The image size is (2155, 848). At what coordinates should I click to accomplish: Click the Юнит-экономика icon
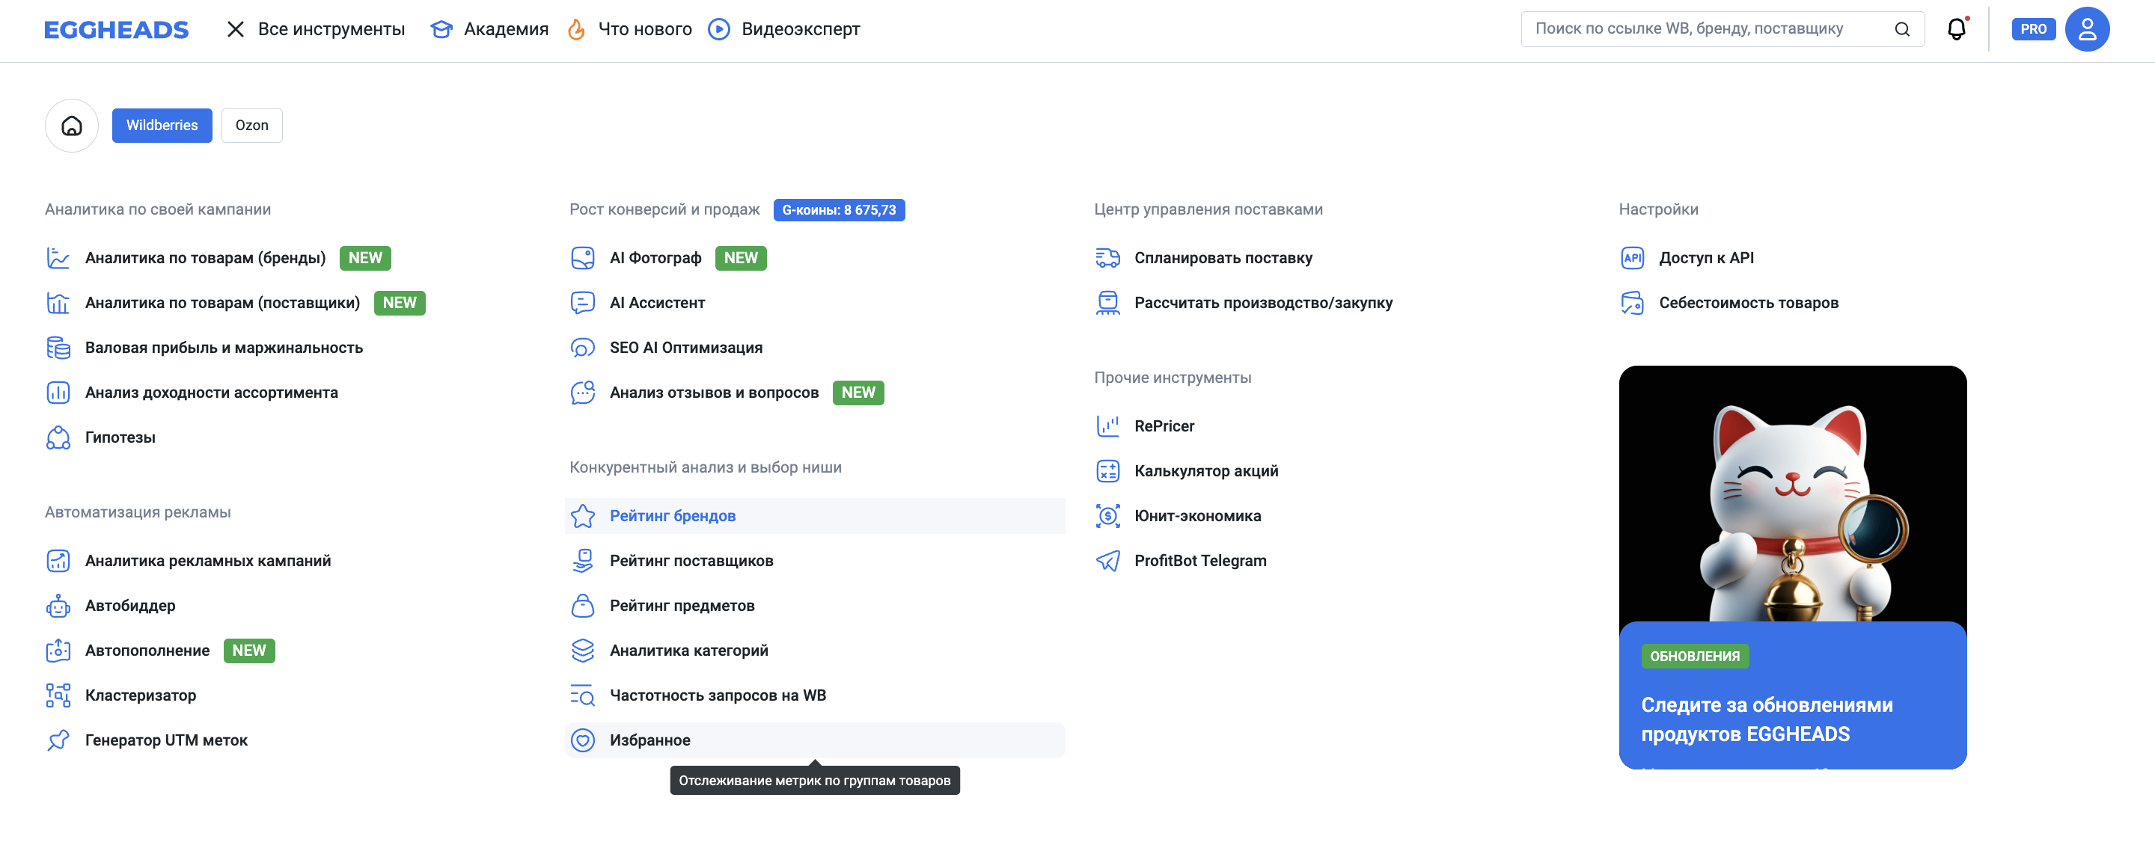pos(1107,516)
